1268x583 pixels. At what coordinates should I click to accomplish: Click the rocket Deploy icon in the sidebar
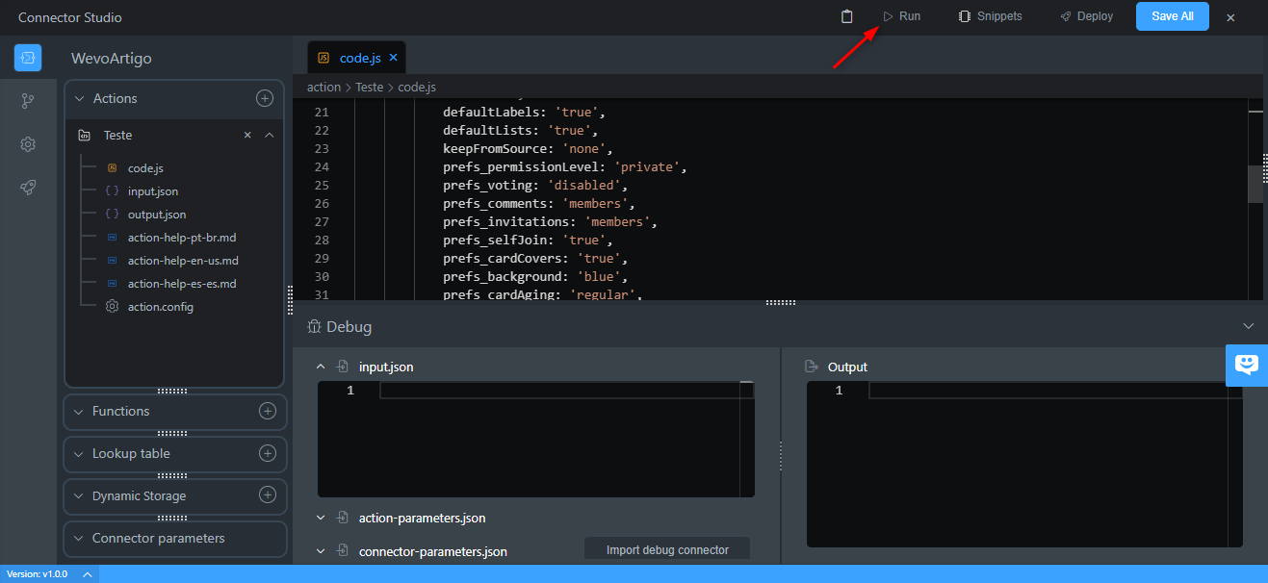point(27,187)
